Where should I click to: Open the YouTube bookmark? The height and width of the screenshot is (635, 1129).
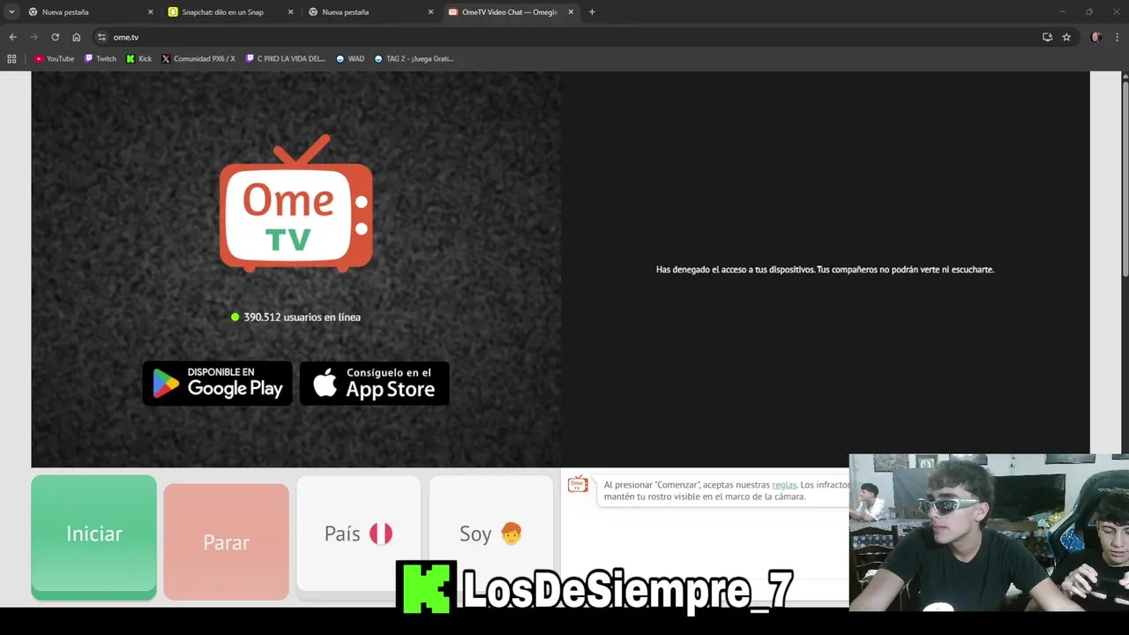(55, 59)
